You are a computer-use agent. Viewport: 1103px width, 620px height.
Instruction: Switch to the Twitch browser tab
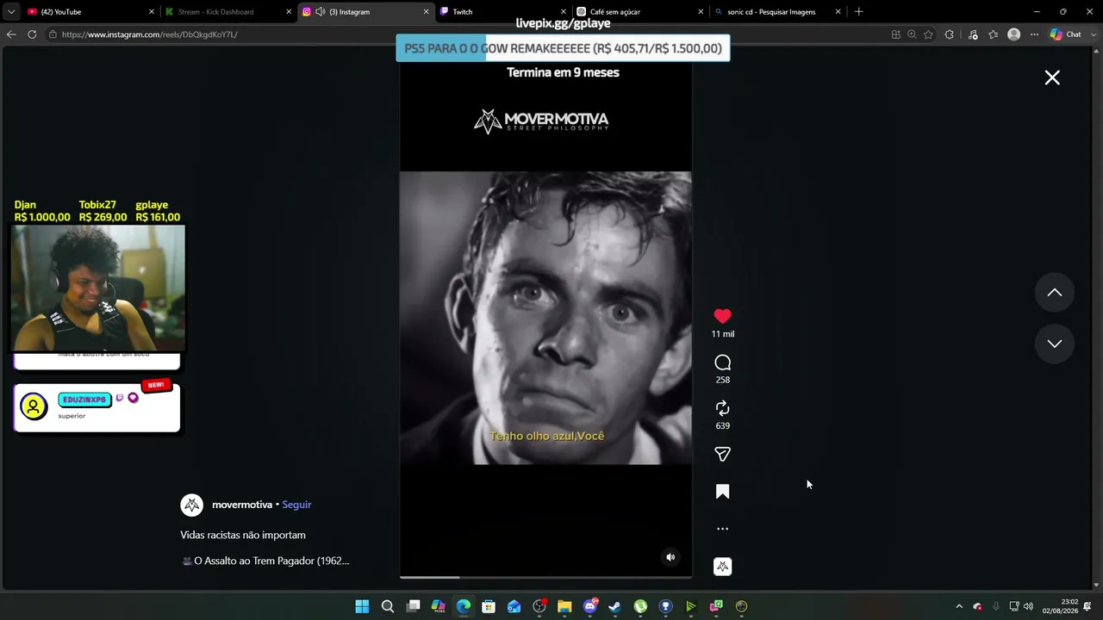(x=502, y=12)
